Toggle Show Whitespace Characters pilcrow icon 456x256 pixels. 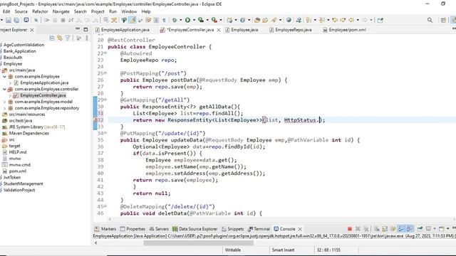point(164,20)
